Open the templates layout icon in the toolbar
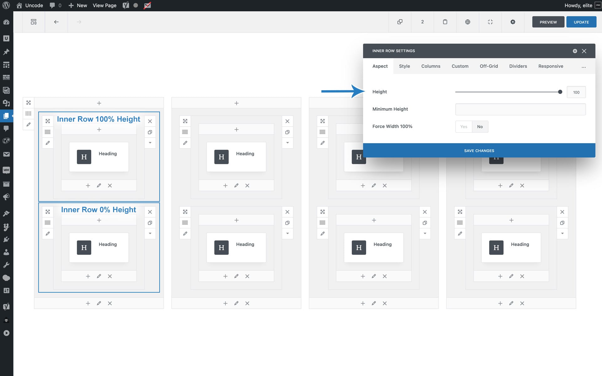Viewport: 602px width, 376px height. coord(34,22)
